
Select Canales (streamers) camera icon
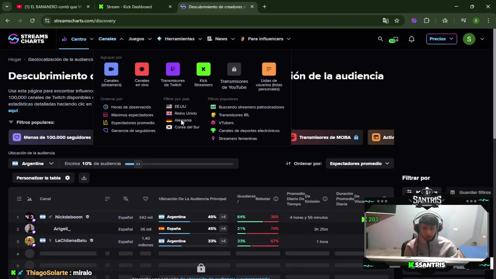coord(111,69)
